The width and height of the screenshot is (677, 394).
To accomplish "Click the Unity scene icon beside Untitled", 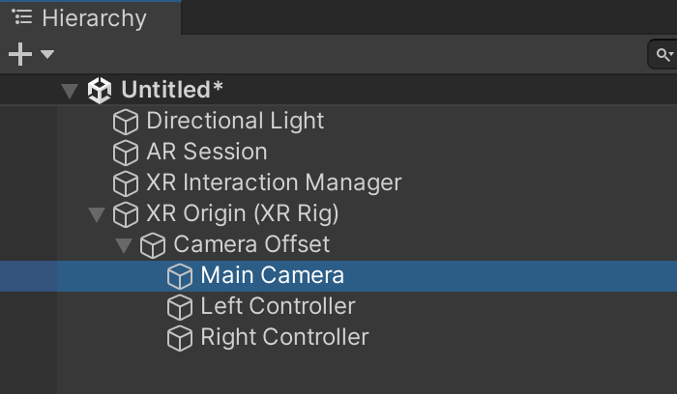I will 100,91.
